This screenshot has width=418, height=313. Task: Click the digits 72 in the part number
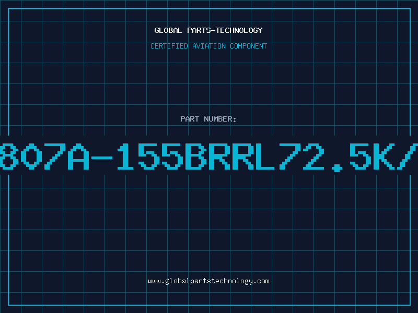coord(301,156)
